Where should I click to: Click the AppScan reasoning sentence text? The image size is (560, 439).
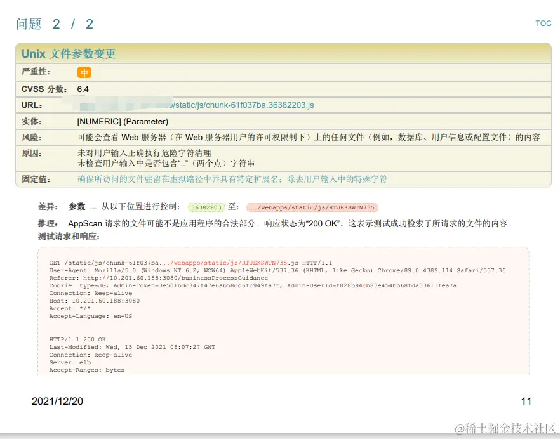click(291, 223)
